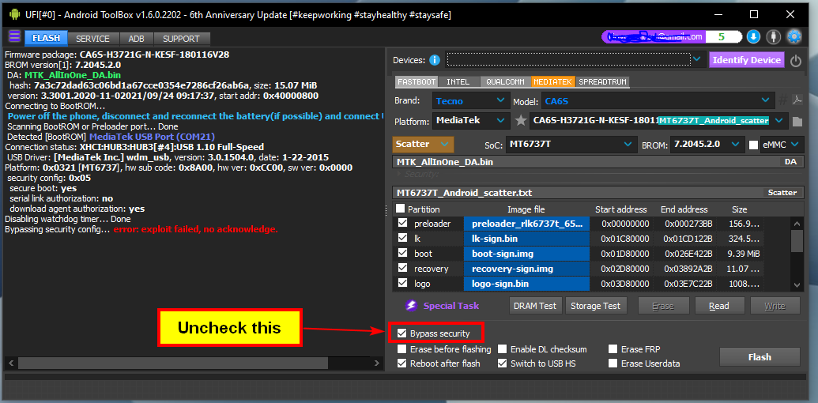Enable Erase FRP checkbox

click(613, 349)
